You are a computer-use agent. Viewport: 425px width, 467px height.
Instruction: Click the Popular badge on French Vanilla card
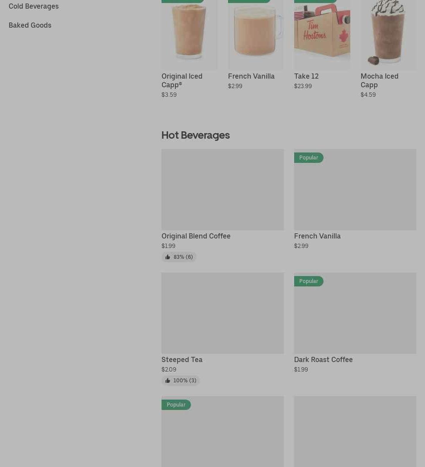[308, 158]
